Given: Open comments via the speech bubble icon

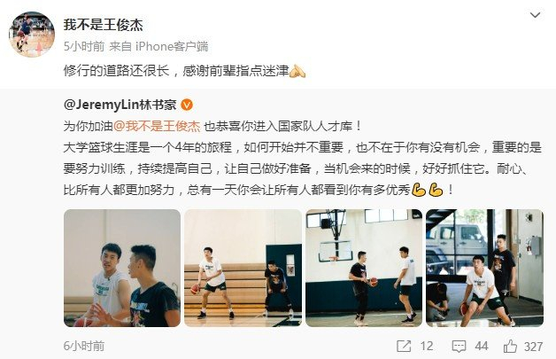Looking at the screenshot, I should click(x=459, y=347).
